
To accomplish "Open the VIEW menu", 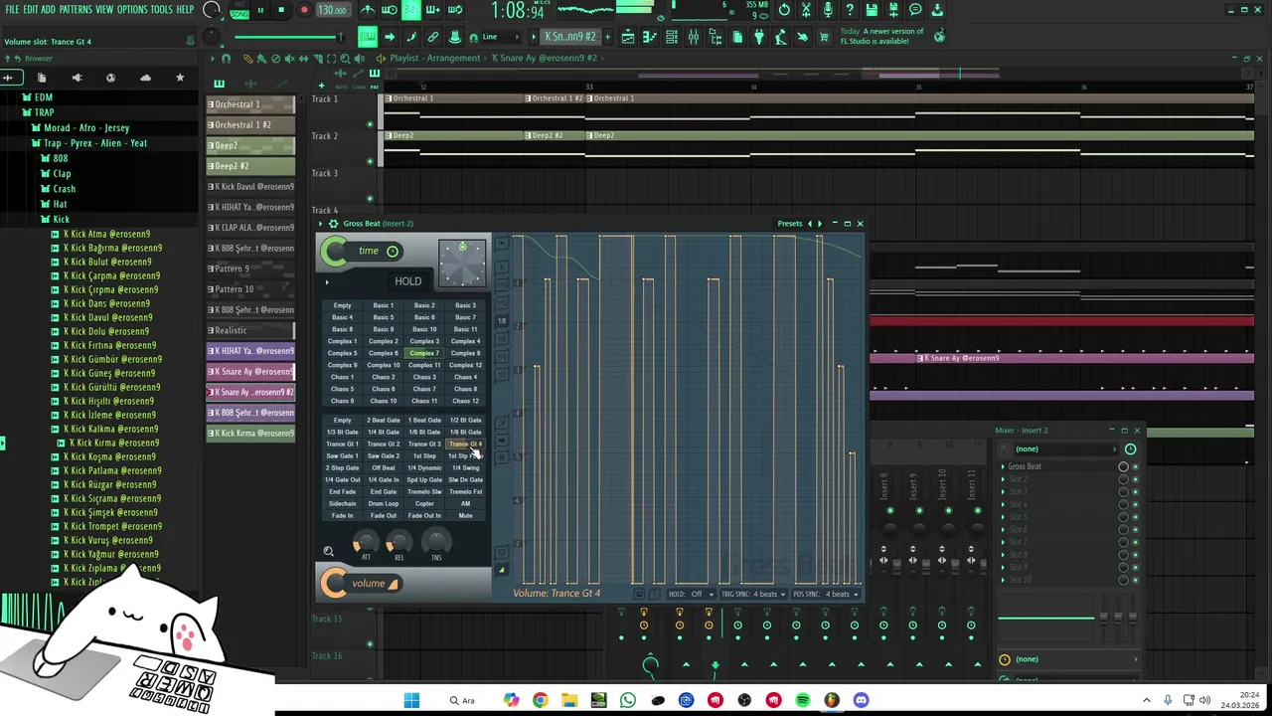I will (104, 10).
